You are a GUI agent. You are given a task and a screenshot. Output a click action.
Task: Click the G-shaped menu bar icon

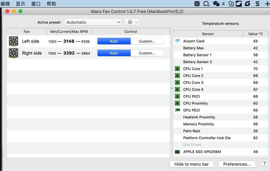point(247,4)
